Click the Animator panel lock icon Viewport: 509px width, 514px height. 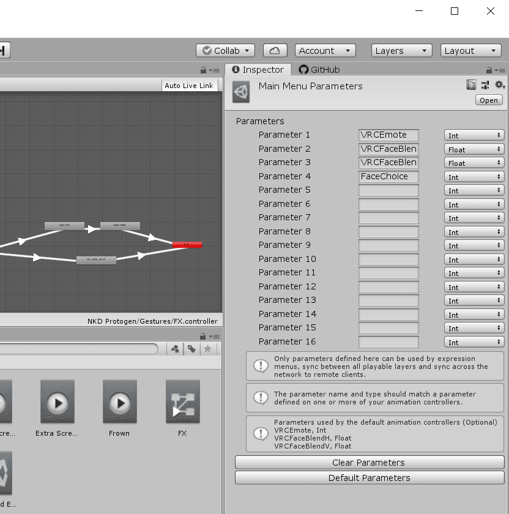tap(203, 70)
